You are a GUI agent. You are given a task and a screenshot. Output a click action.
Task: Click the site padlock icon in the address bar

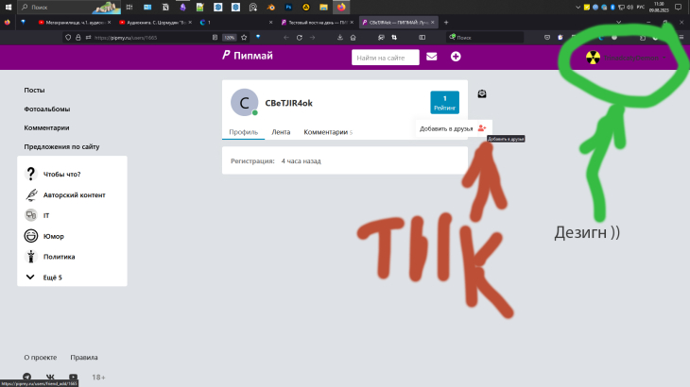click(x=78, y=38)
